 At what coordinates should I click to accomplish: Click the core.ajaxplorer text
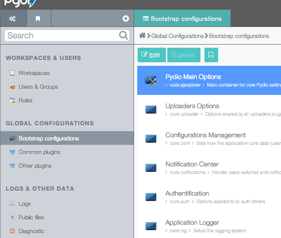185,85
